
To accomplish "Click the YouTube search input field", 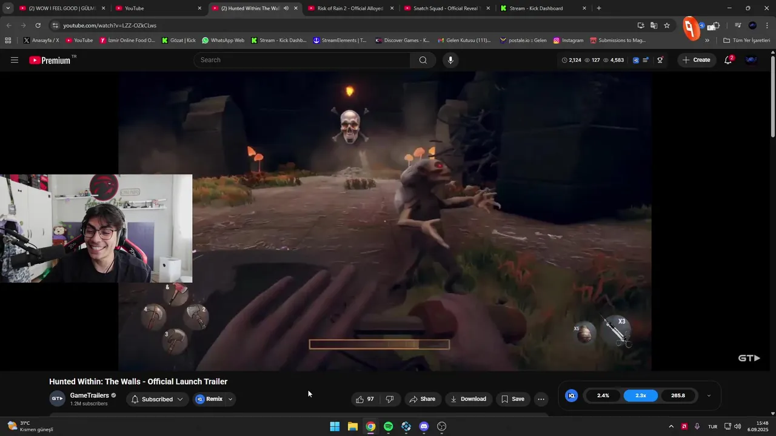I will tap(302, 60).
